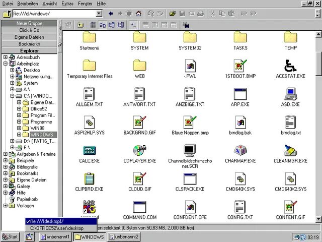Open the Hilfe menu
Image resolution: width=322 pixels, height=242 pixels.
101,4
